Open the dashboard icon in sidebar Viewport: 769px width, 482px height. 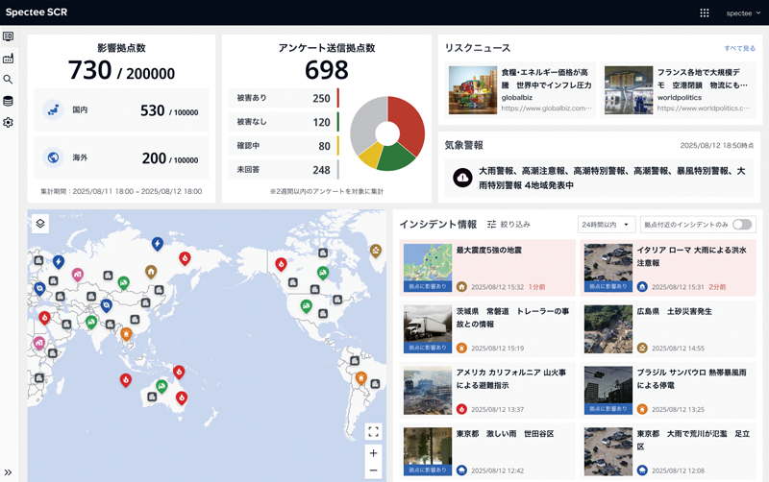(9, 36)
